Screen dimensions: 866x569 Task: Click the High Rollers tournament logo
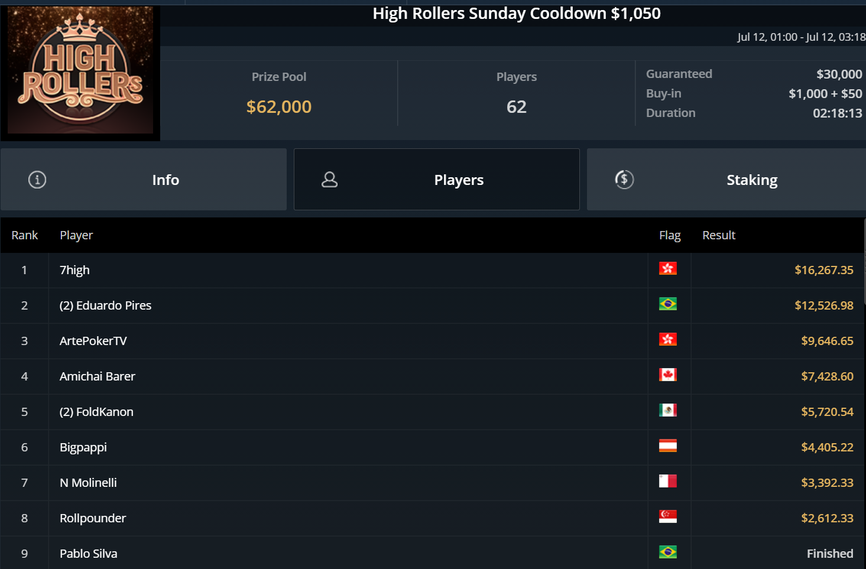coord(80,71)
